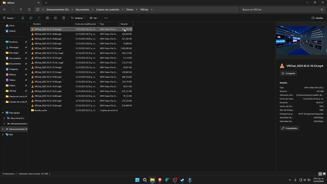This screenshot has width=327, height=184.
Task: Click the Delete trash icon
Action: tap(64, 18)
